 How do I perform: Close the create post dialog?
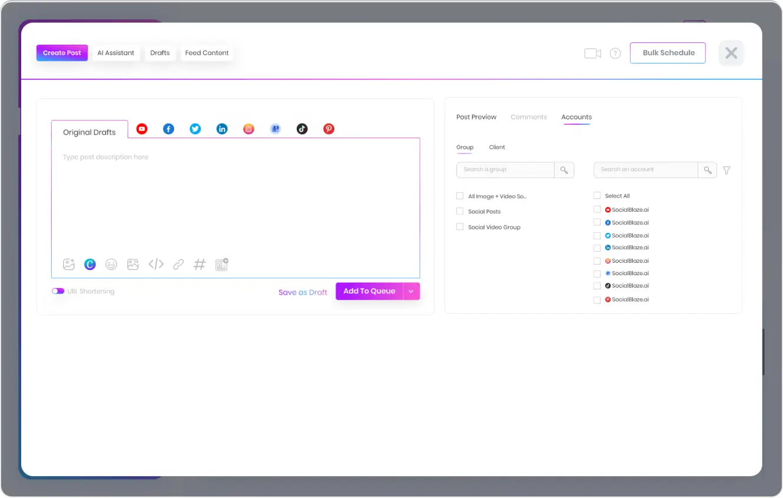point(731,53)
